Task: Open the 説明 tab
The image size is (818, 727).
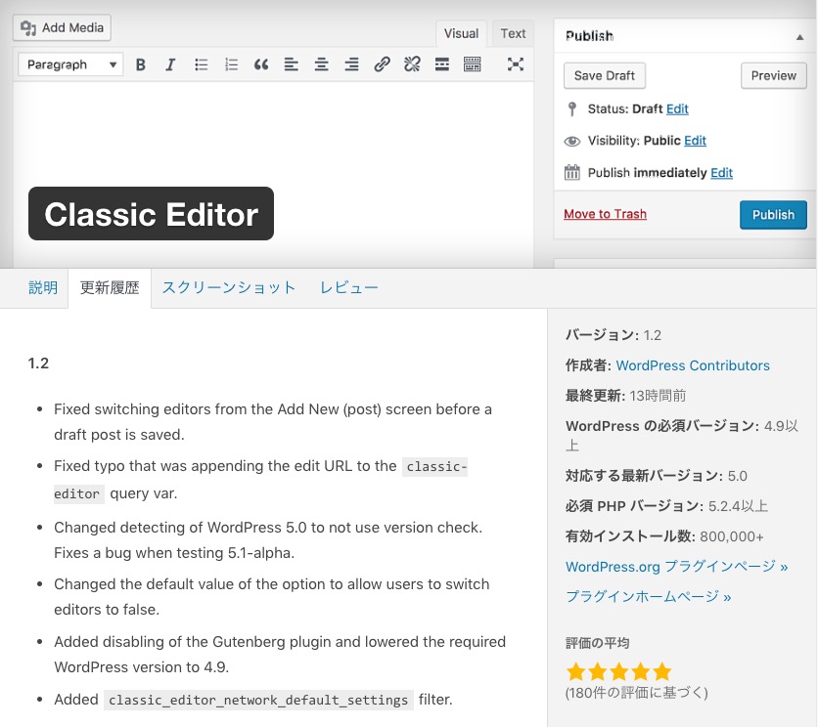Action: [x=43, y=287]
